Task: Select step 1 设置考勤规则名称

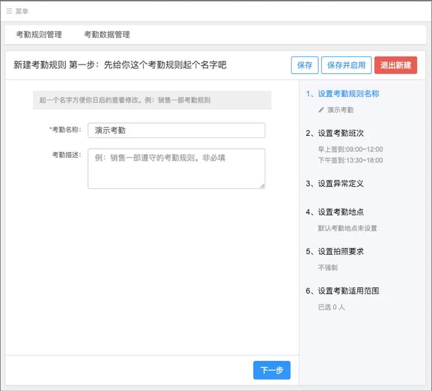Action: 342,94
